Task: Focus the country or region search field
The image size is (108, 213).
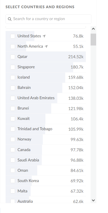Action: click(48, 19)
